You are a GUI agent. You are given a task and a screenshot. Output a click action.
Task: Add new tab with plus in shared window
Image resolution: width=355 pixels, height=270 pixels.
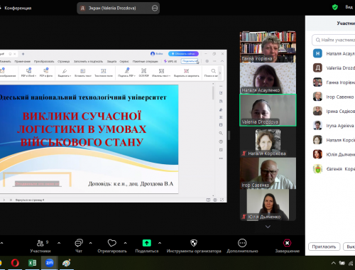(23, 54)
